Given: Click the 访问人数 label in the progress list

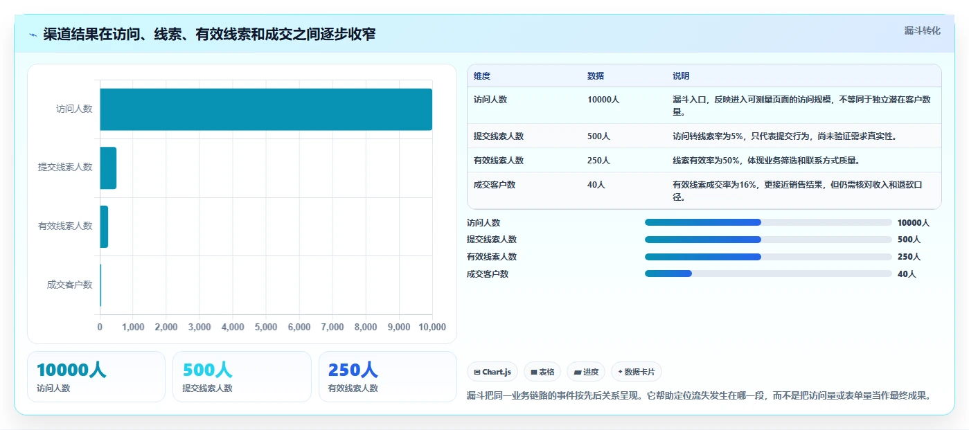Looking at the screenshot, I should (x=483, y=223).
